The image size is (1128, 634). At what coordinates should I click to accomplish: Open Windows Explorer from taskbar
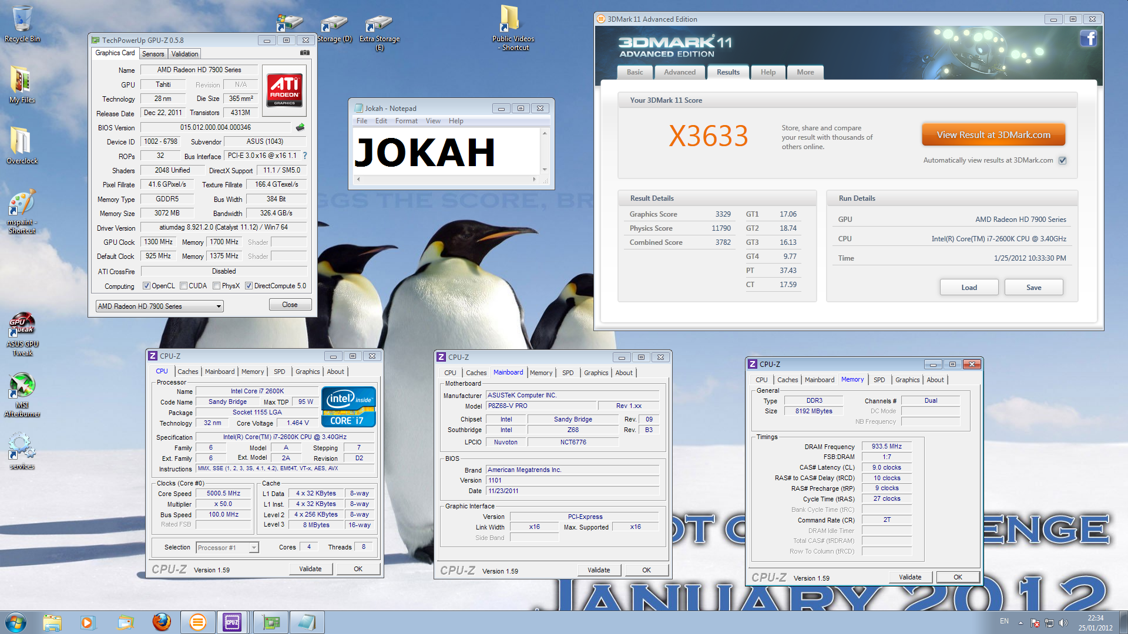(x=52, y=622)
